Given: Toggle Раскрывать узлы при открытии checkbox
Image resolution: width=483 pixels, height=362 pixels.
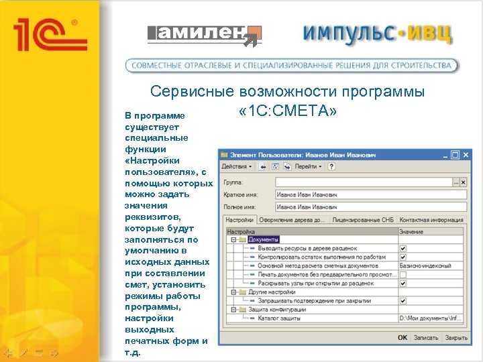Looking at the screenshot, I should point(403,283).
